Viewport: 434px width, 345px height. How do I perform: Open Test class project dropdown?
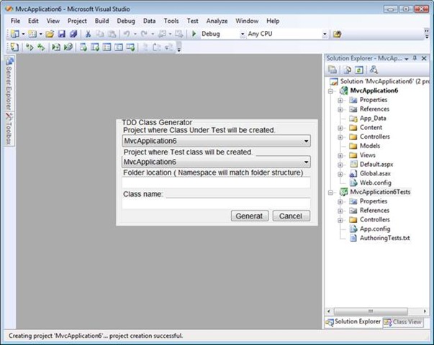coord(216,162)
